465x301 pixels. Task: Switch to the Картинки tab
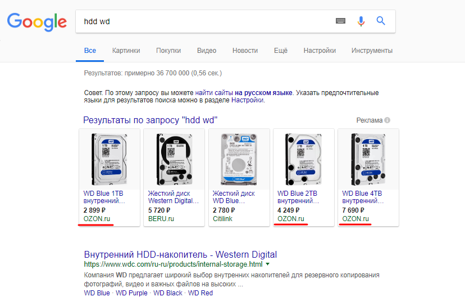click(126, 51)
